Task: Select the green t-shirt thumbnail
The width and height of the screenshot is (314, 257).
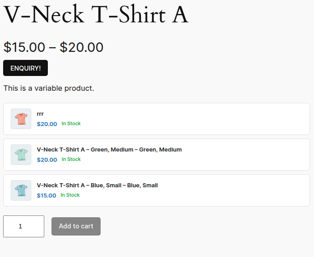Action: [x=21, y=155]
